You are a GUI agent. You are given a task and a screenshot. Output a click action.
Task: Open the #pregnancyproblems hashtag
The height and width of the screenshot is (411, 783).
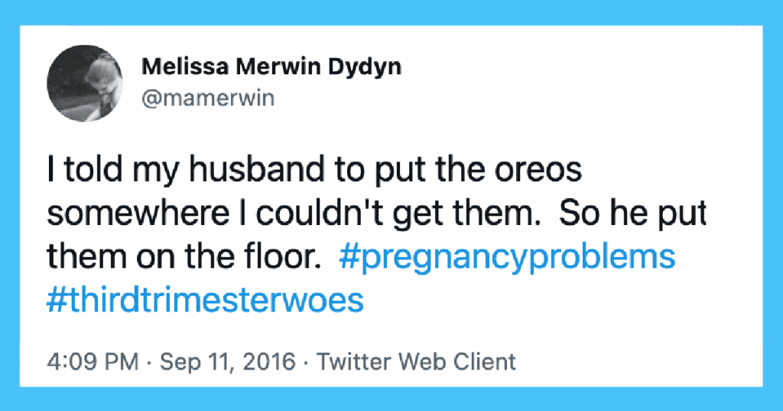tap(507, 257)
